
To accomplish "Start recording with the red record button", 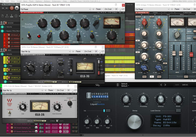I will [12, 8].
